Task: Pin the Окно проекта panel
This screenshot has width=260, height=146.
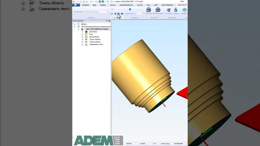Action: point(107,21)
